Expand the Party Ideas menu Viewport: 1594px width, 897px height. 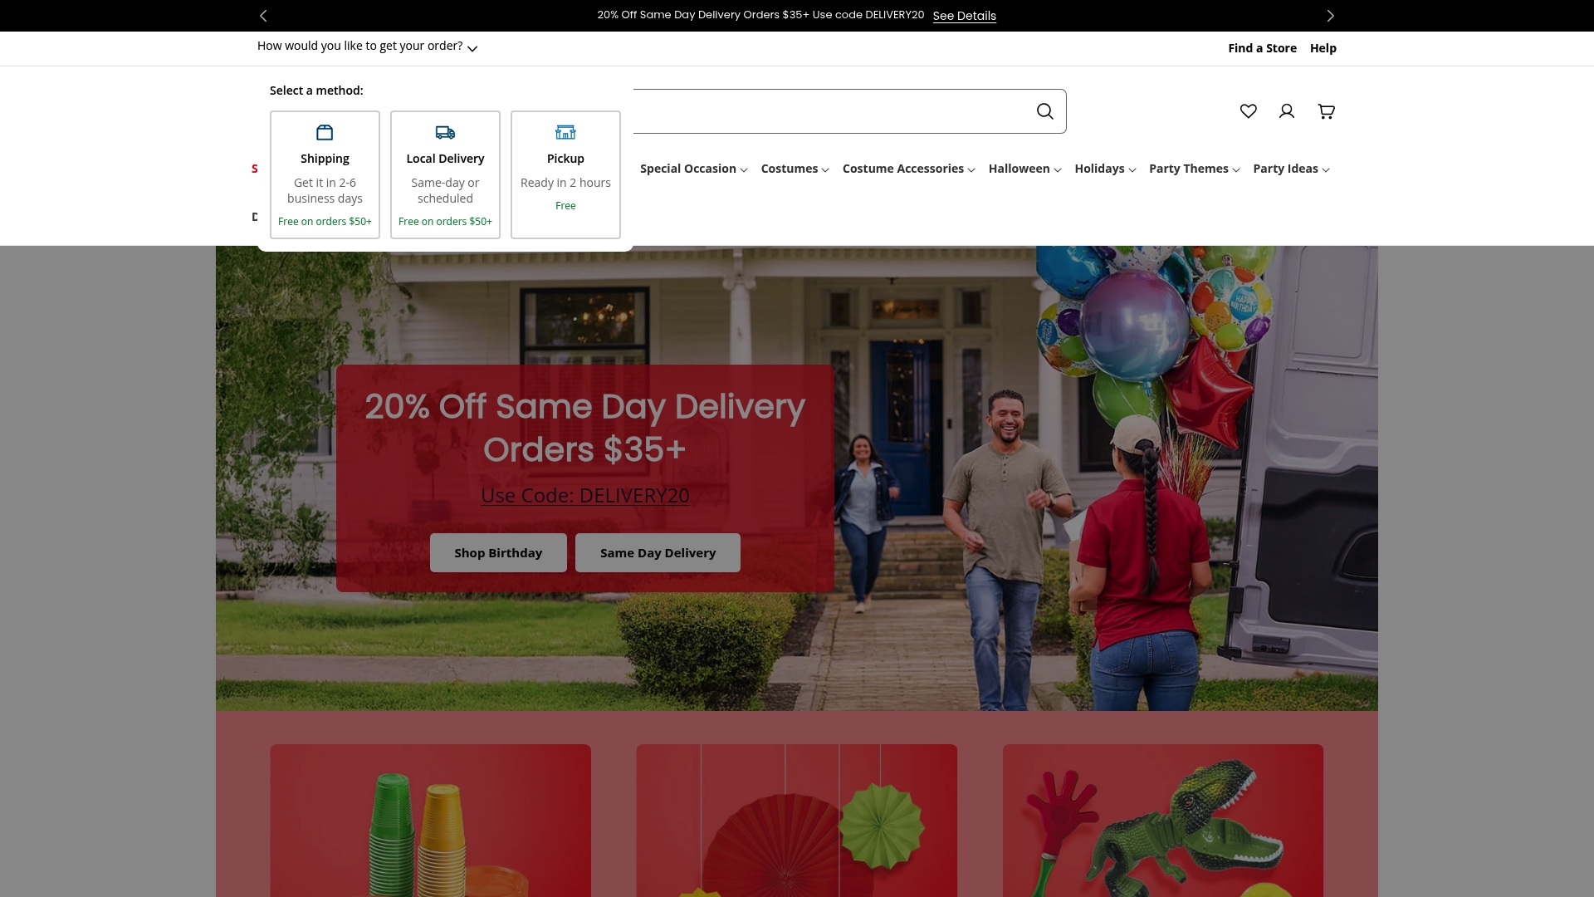click(1291, 169)
